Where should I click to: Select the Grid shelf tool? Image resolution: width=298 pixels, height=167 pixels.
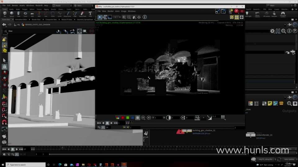32,14
